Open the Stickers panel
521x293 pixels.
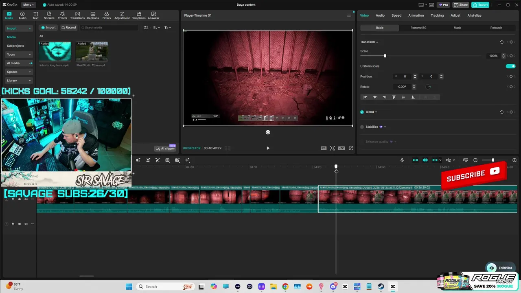click(x=49, y=15)
